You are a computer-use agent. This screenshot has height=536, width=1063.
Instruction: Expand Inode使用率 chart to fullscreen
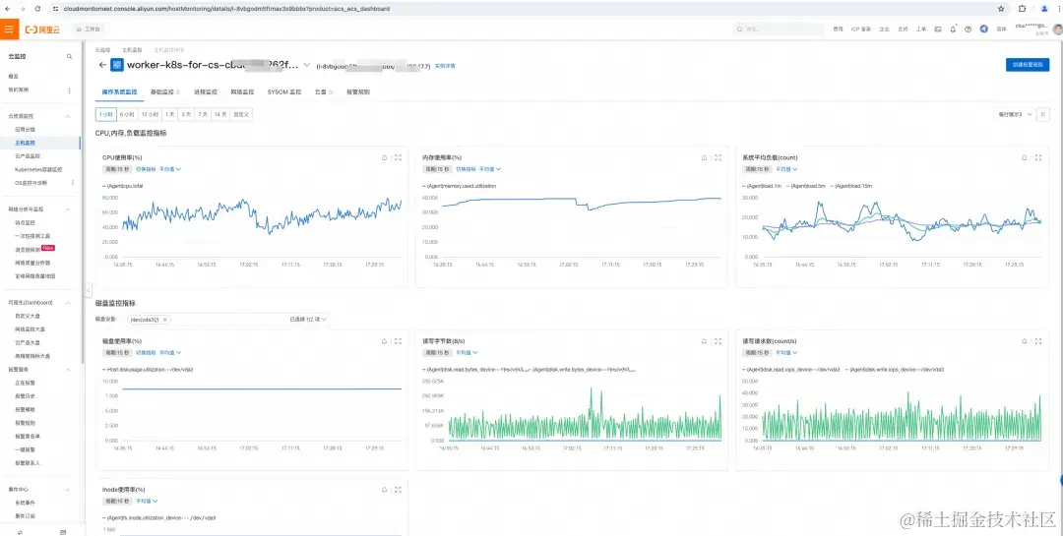[398, 489]
